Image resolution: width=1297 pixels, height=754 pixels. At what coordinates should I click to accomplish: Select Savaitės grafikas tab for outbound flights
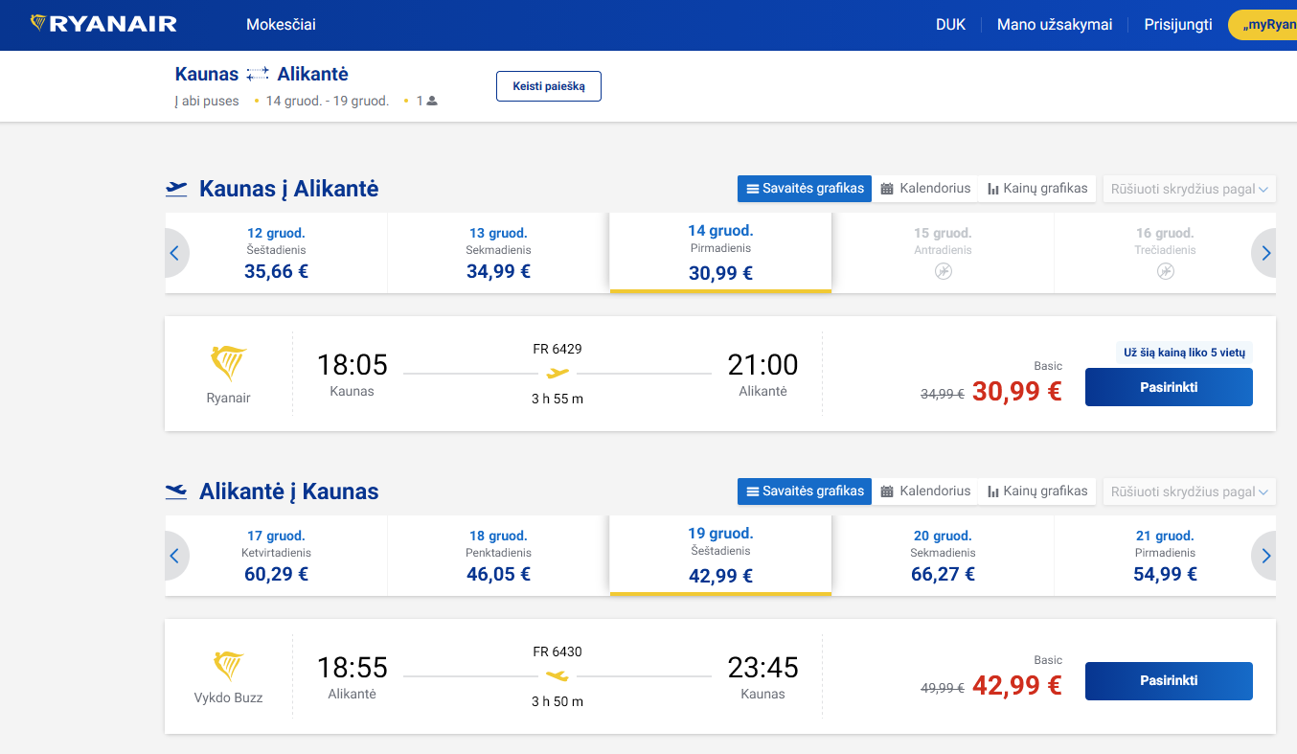[805, 189]
